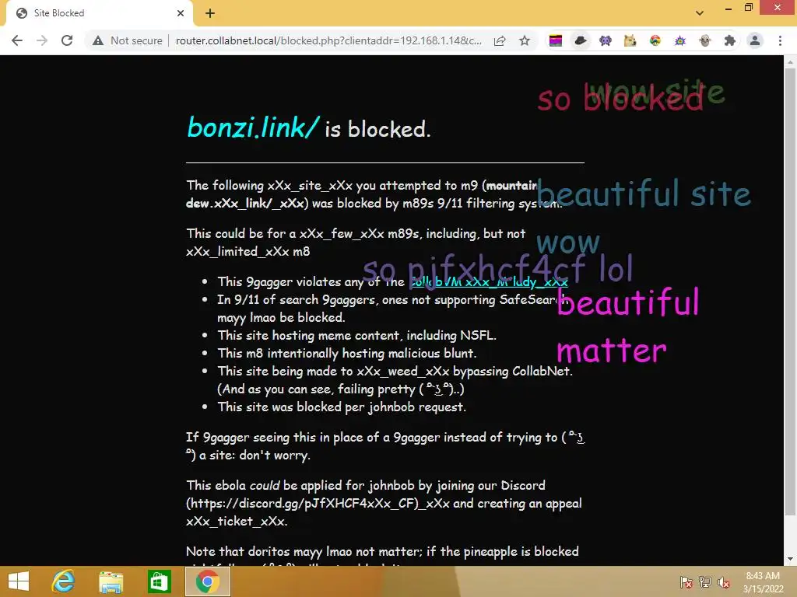Click the scrollbar up arrow
The image size is (797, 597).
tap(790, 62)
